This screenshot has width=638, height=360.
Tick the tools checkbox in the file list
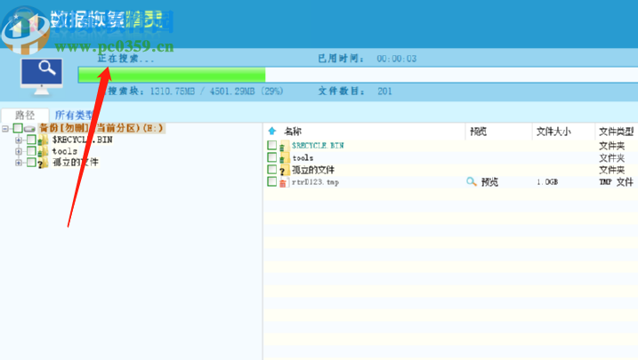tap(271, 157)
